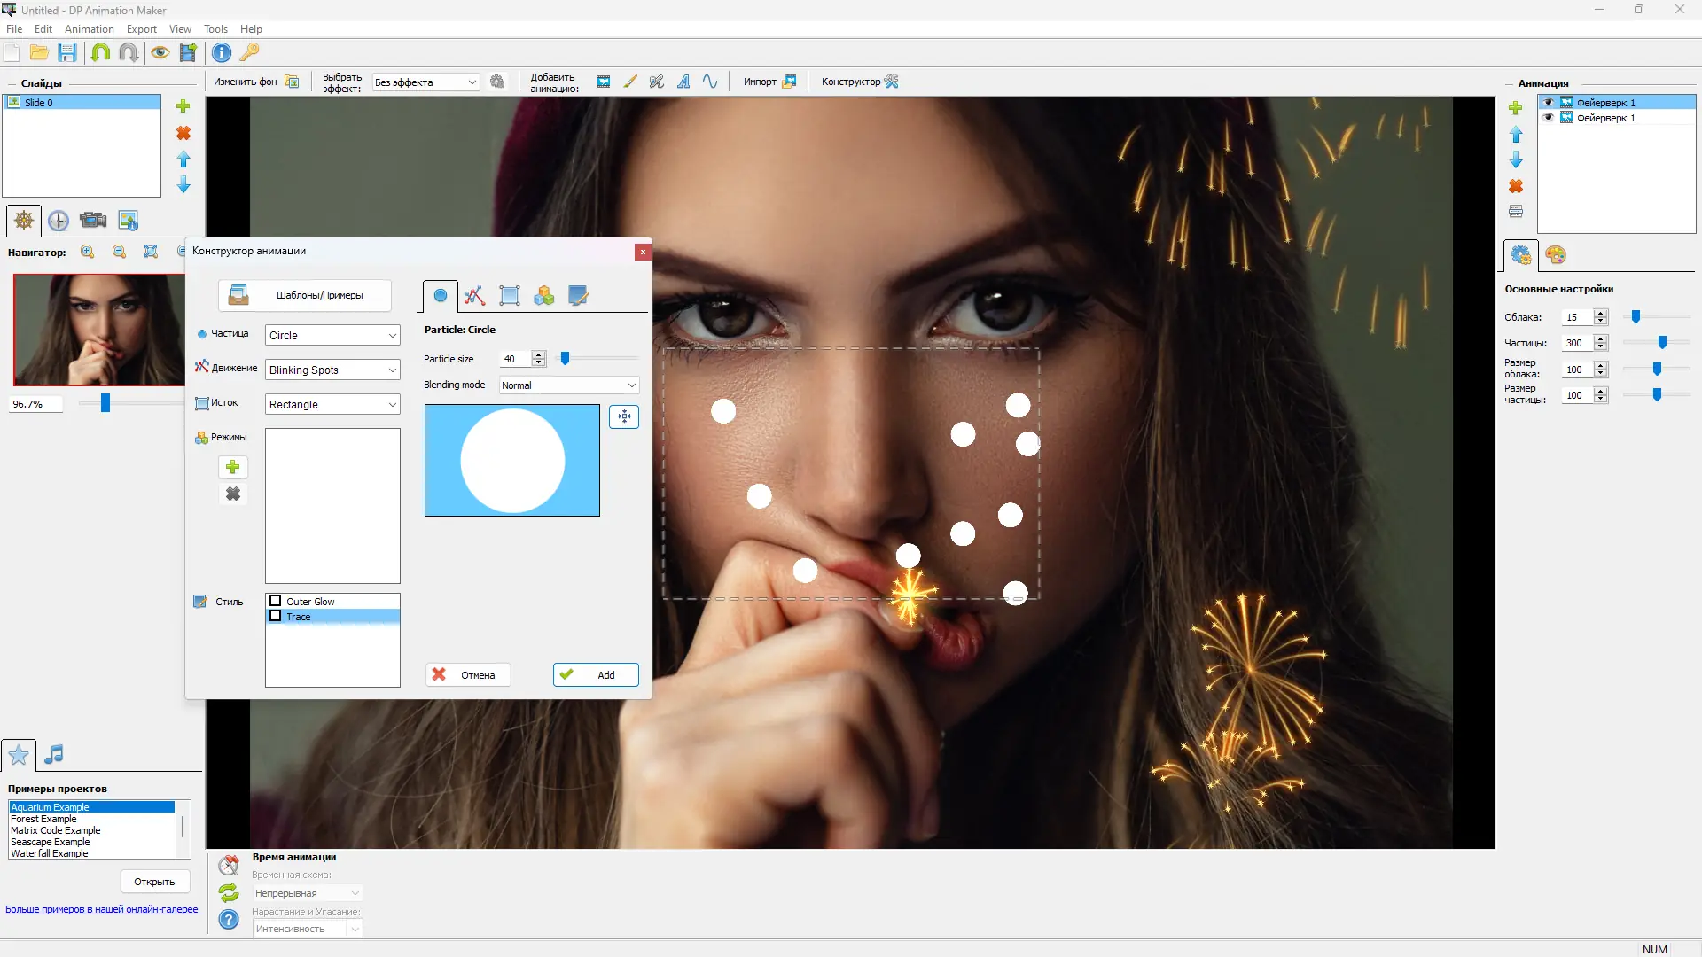This screenshot has width=1702, height=957.
Task: Click the save project floppy disk icon
Action: pyautogui.click(x=67, y=52)
